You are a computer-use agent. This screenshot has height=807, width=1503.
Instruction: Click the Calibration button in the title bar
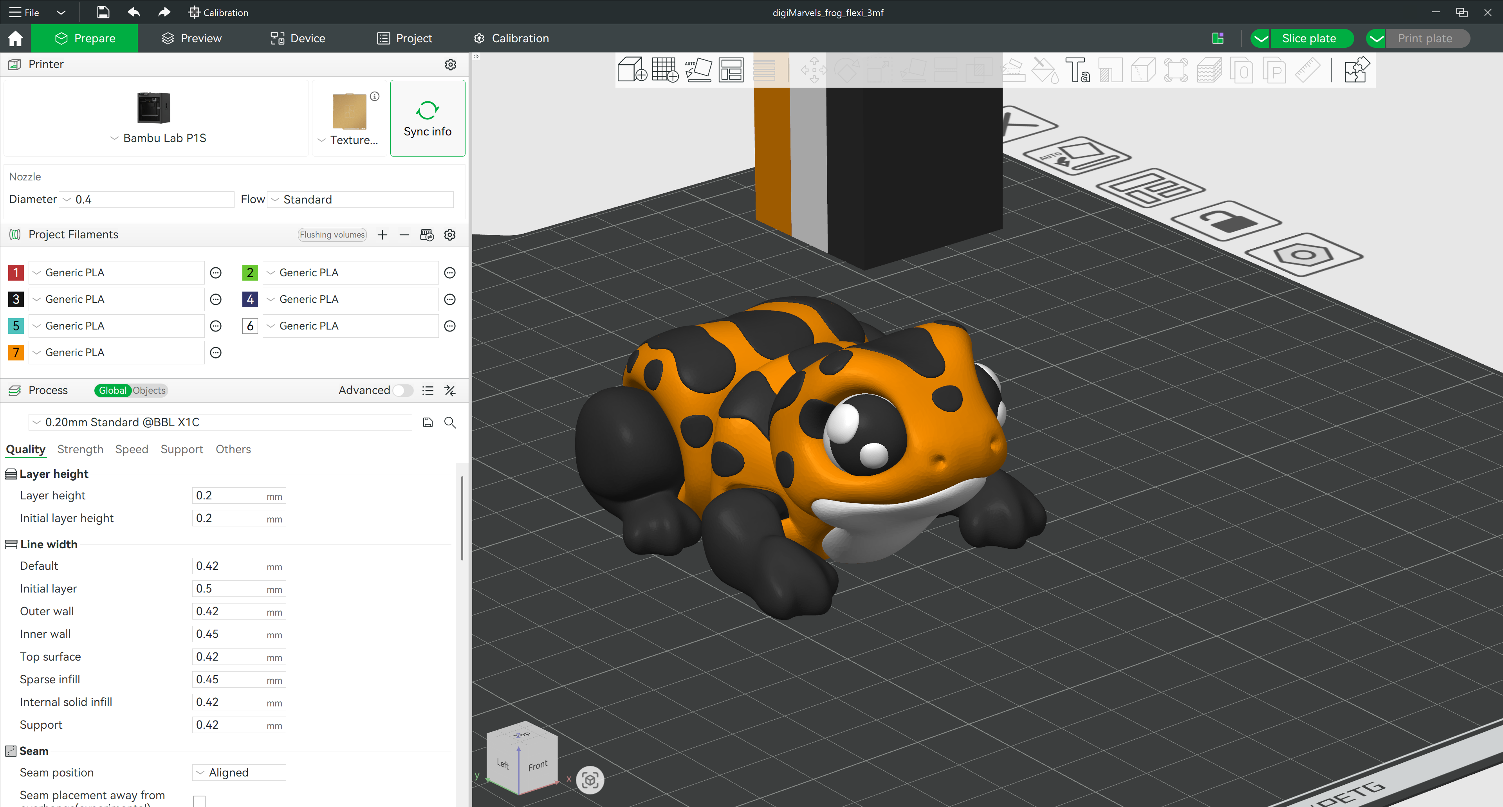point(218,12)
